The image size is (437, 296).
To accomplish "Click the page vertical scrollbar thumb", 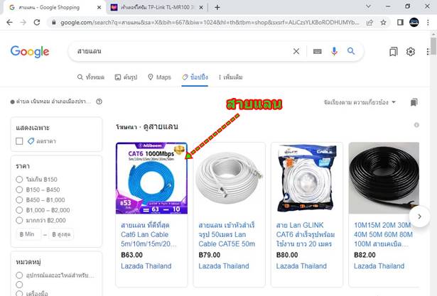I will point(433,46).
